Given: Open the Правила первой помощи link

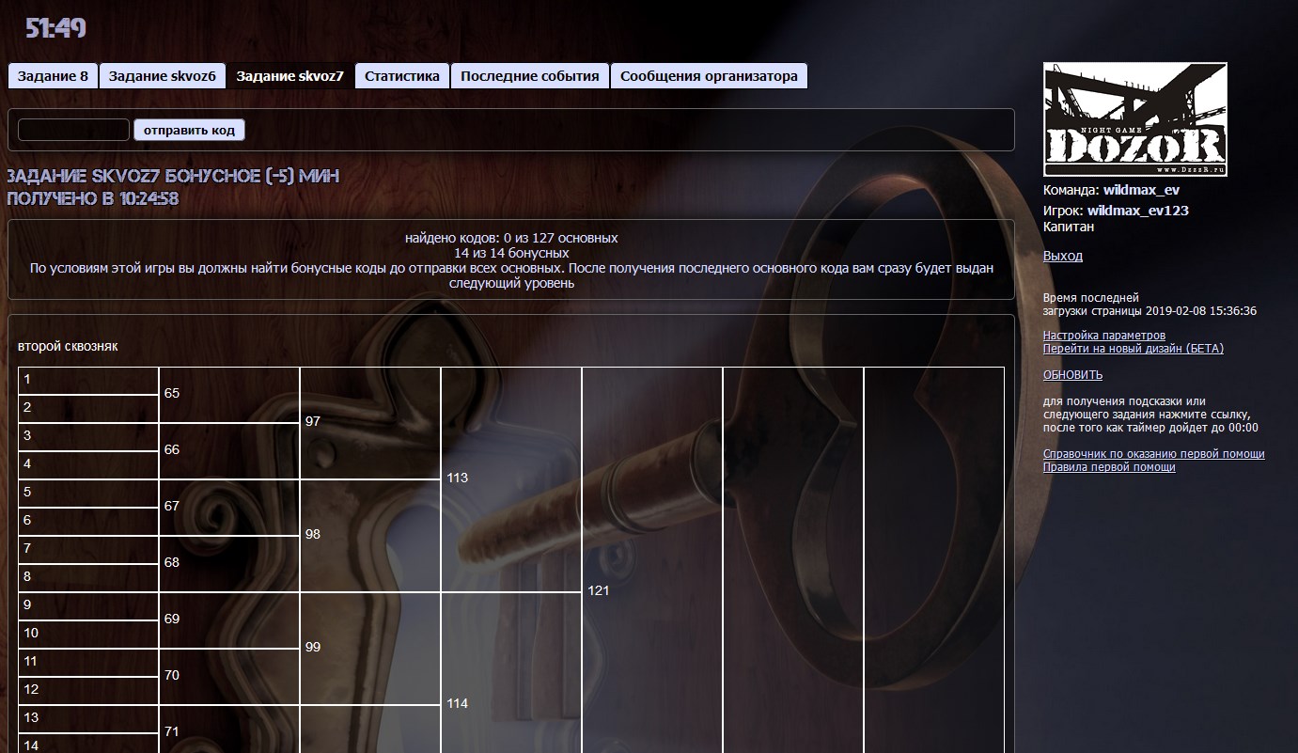Looking at the screenshot, I should [x=1108, y=467].
